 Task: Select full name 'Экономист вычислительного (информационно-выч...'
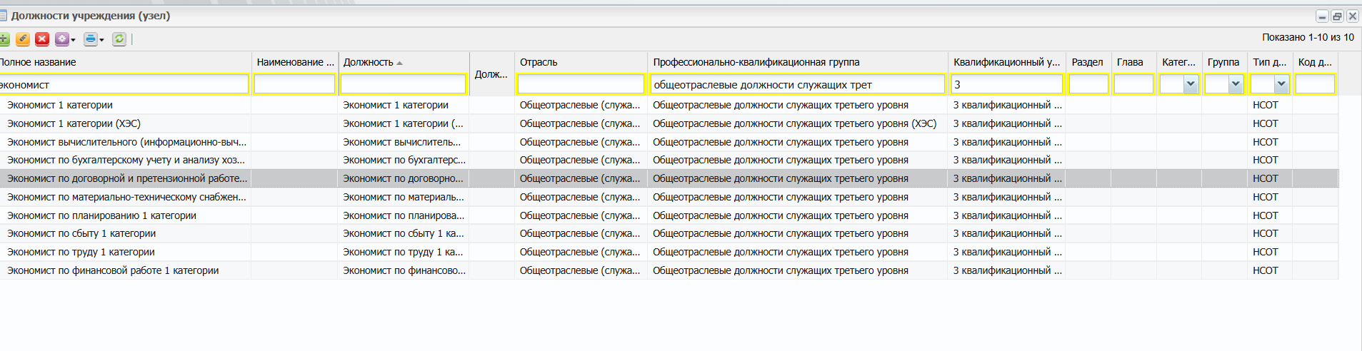pos(126,142)
